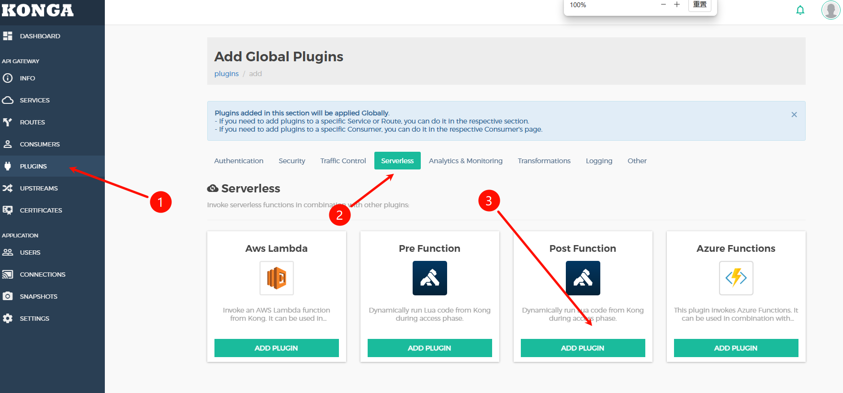Screen dimensions: 843x393
Task: Click the Pre Function Kong logo
Action: coord(429,278)
